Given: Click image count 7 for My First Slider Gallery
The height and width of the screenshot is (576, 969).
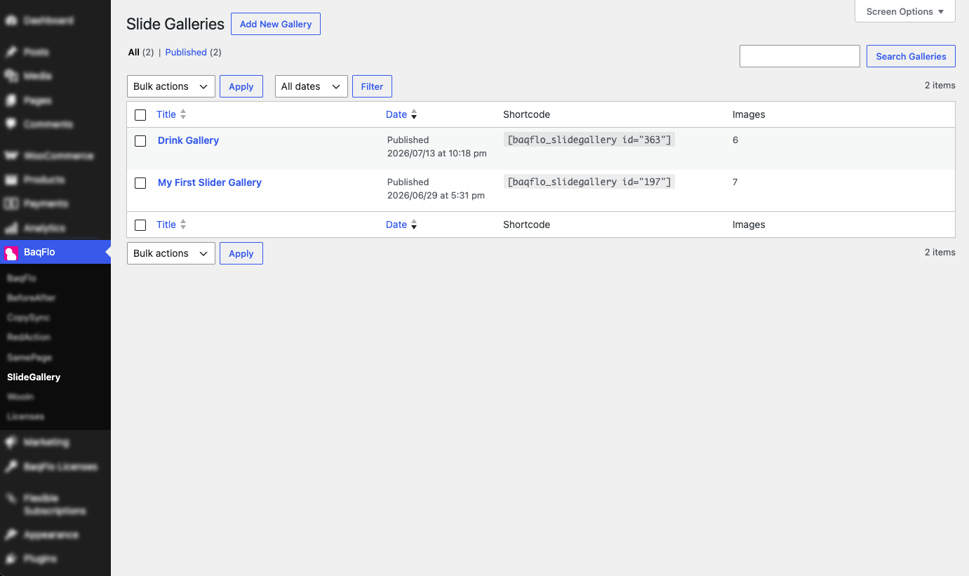Looking at the screenshot, I should [x=735, y=182].
